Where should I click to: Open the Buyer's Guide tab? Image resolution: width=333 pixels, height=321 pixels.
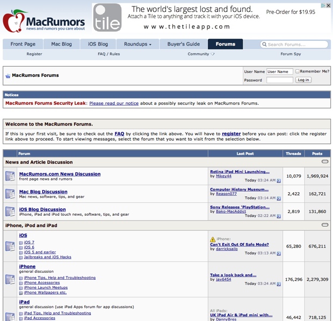[x=184, y=44]
